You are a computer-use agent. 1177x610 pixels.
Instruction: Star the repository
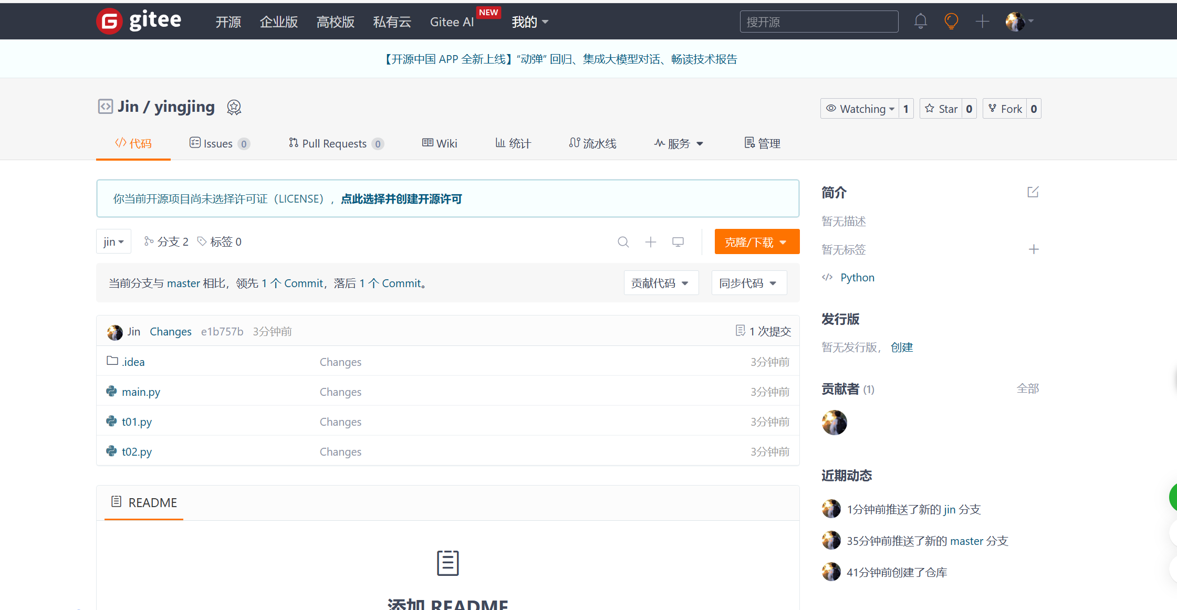tap(941, 109)
